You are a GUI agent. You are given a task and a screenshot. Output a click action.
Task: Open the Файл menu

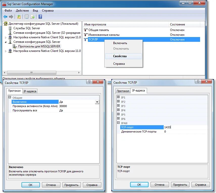click(x=8, y=11)
